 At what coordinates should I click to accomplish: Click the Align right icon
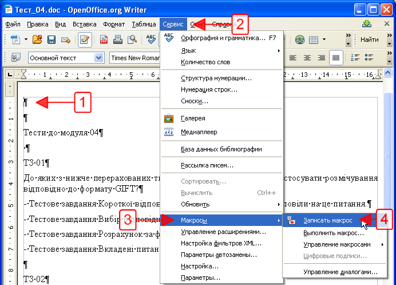(322, 58)
